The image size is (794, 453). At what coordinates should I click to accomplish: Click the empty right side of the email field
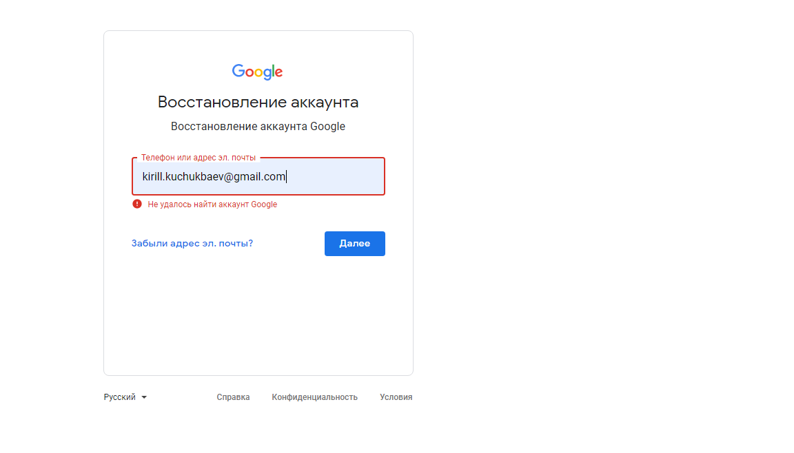tap(338, 177)
